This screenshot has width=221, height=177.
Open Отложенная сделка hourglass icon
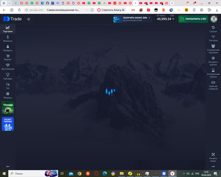[x=213, y=73]
